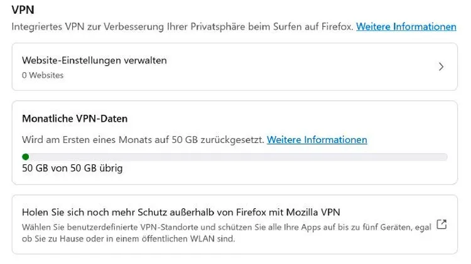Select the Monatliche VPN-Daten card

[x=235, y=142]
